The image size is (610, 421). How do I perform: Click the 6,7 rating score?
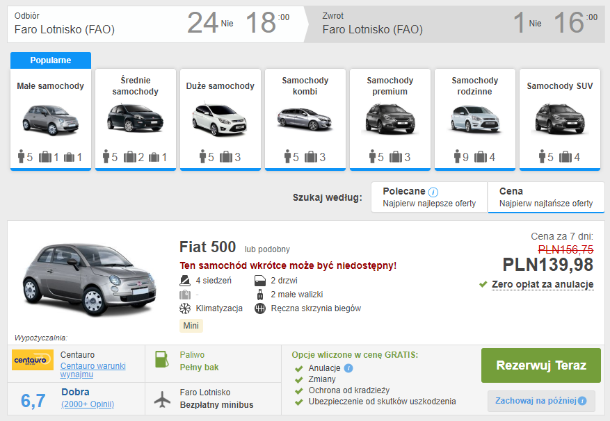(33, 400)
